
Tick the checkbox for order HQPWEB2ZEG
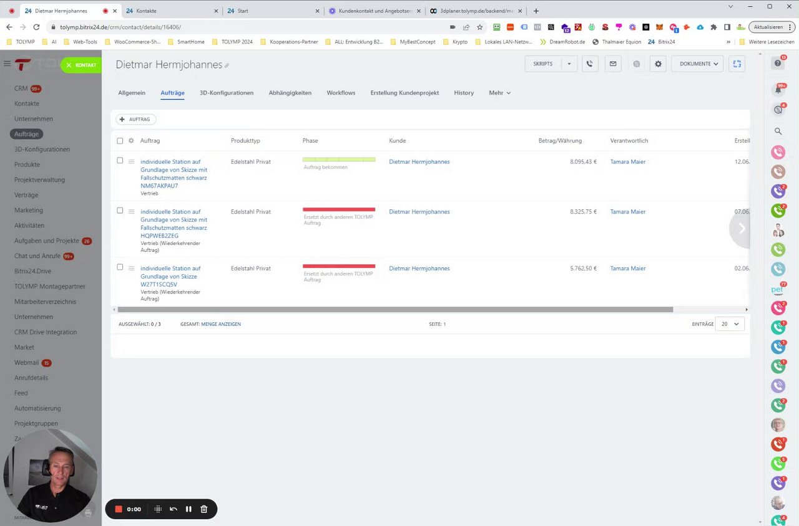[x=120, y=211]
